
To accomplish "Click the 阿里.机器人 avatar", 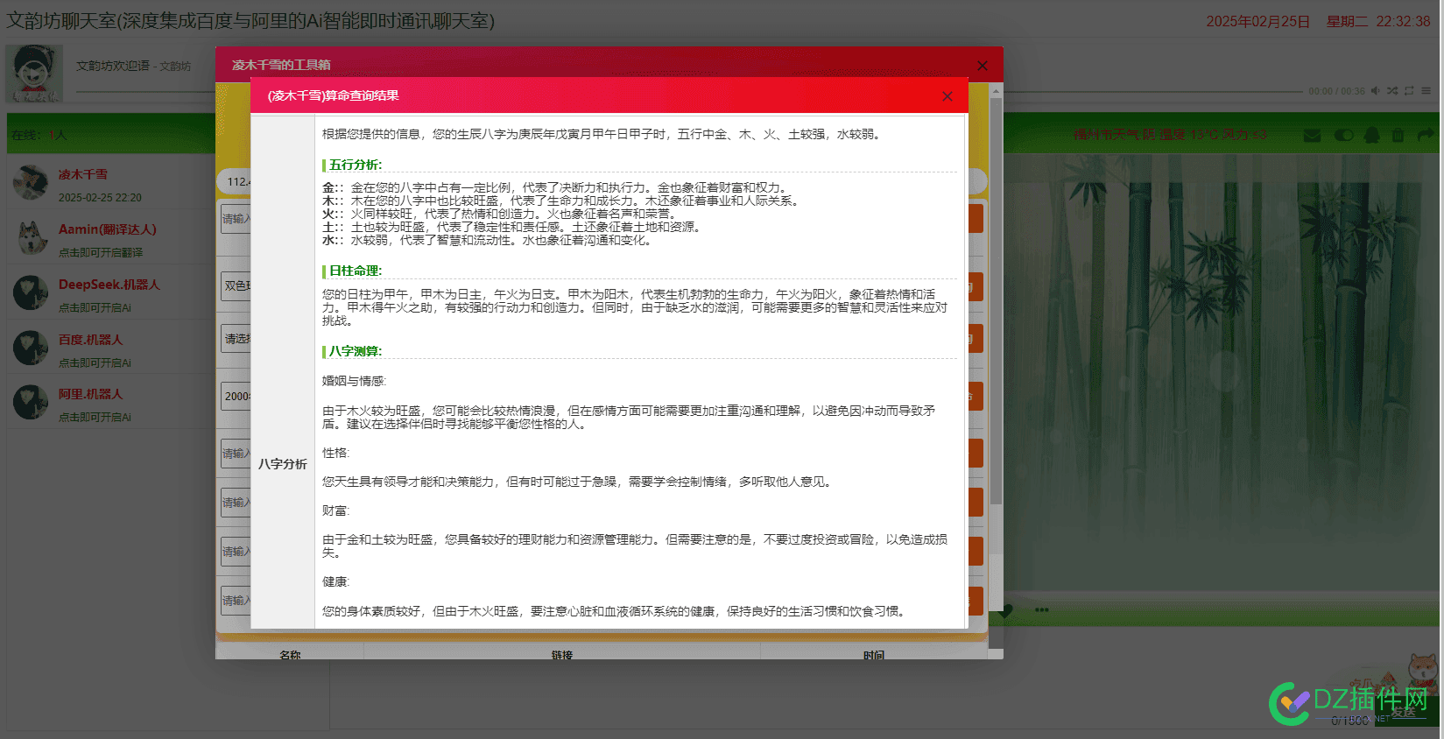I will coord(31,402).
